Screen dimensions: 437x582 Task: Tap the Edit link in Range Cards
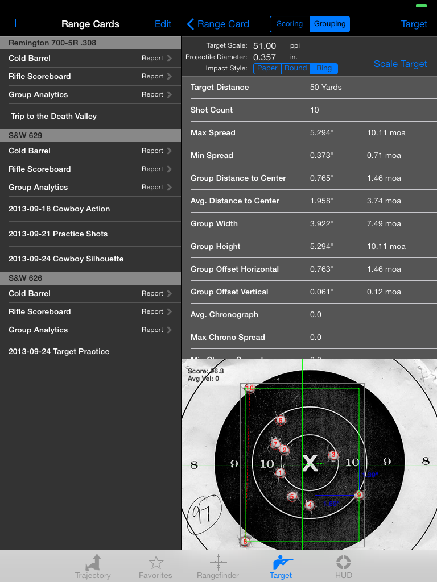point(163,24)
